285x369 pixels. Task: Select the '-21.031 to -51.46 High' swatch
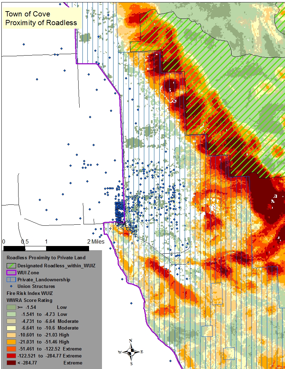point(11,342)
